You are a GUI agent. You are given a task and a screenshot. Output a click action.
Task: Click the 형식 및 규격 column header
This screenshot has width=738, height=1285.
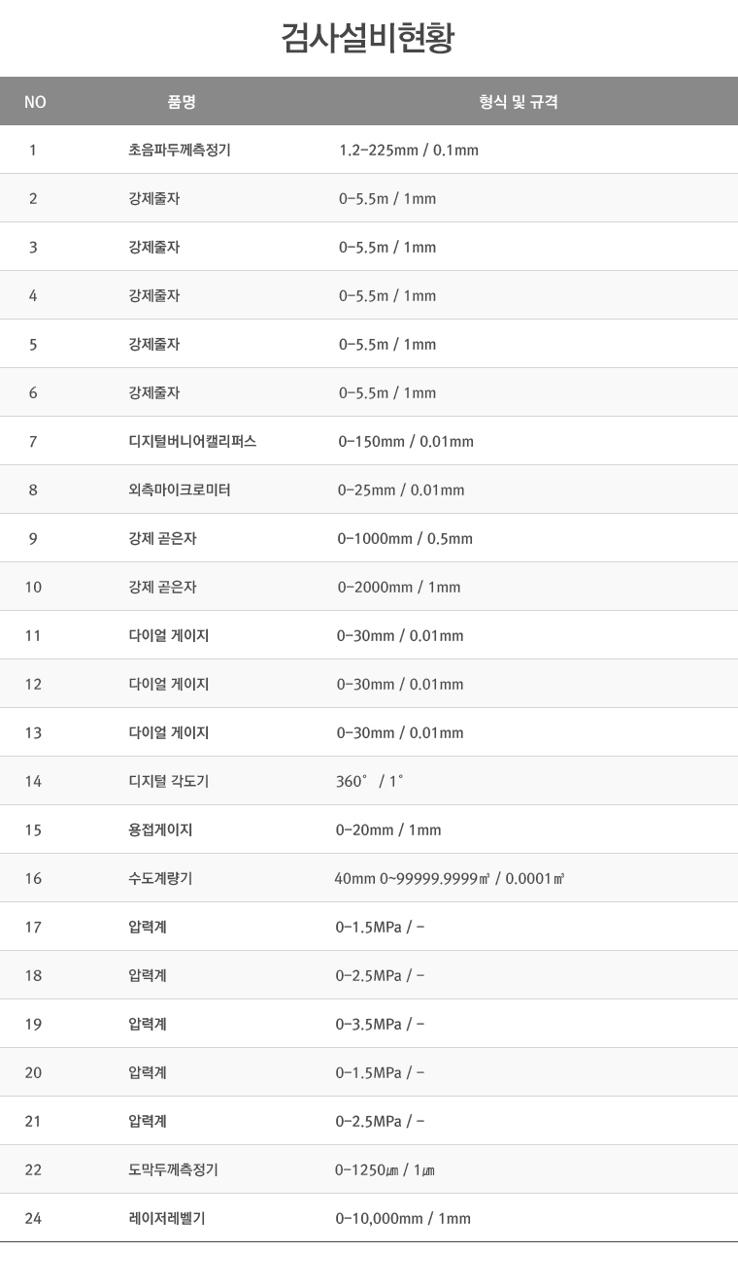click(519, 102)
